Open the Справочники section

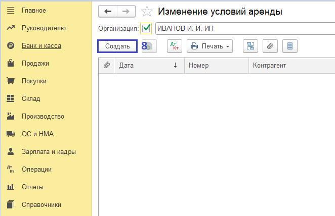tap(41, 205)
